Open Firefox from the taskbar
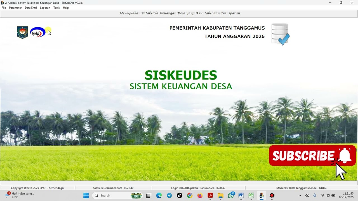This screenshot has width=358, height=201. pyautogui.click(x=200, y=195)
